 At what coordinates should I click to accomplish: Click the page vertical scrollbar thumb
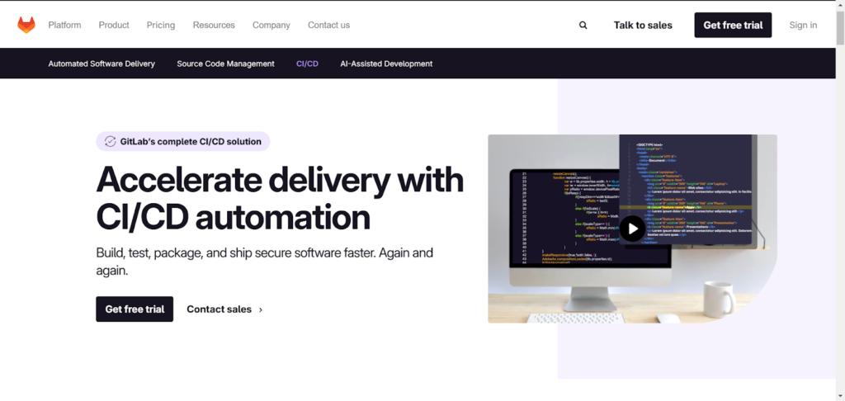(840, 27)
